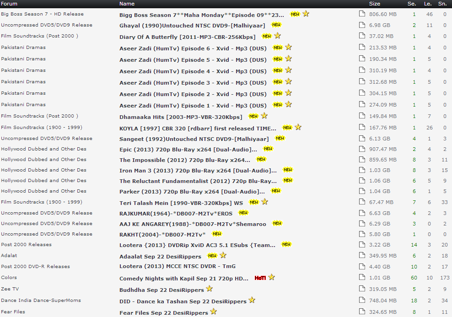Click the star beside Diary Of A Butterfly
The height and width of the screenshot is (317, 452).
pyautogui.click(x=277, y=36)
